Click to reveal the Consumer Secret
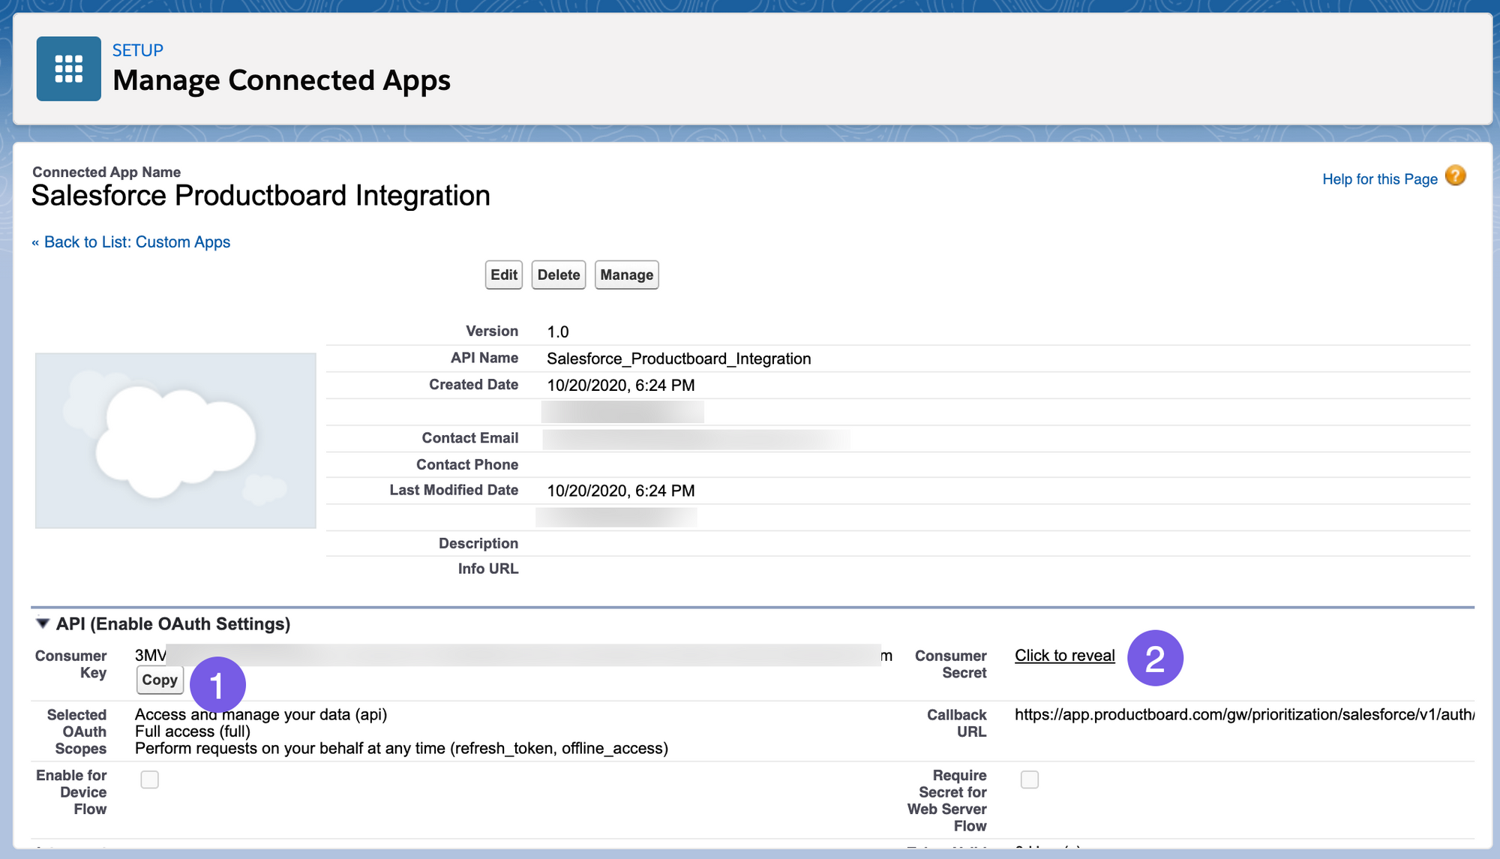This screenshot has height=859, width=1500. point(1065,655)
